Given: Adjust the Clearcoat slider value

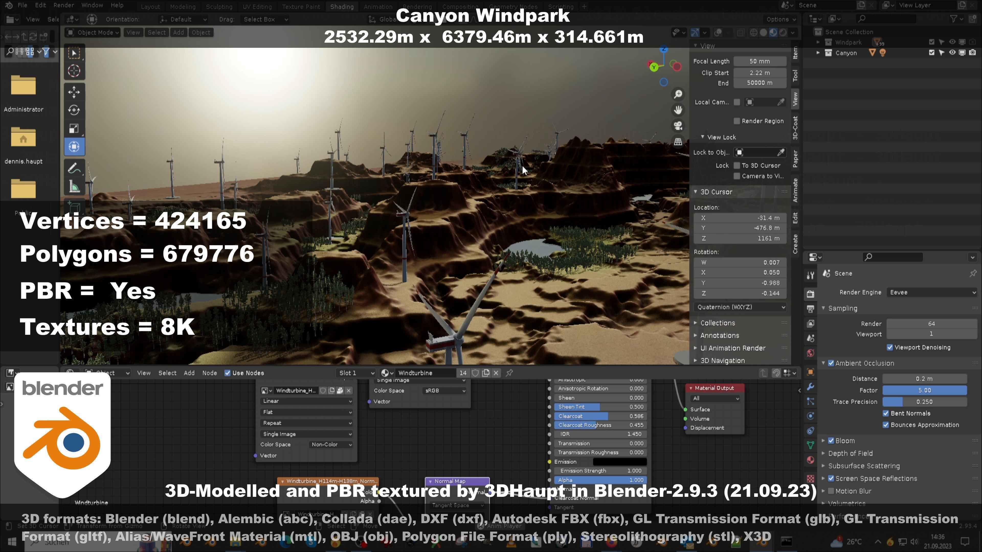Looking at the screenshot, I should (x=600, y=416).
